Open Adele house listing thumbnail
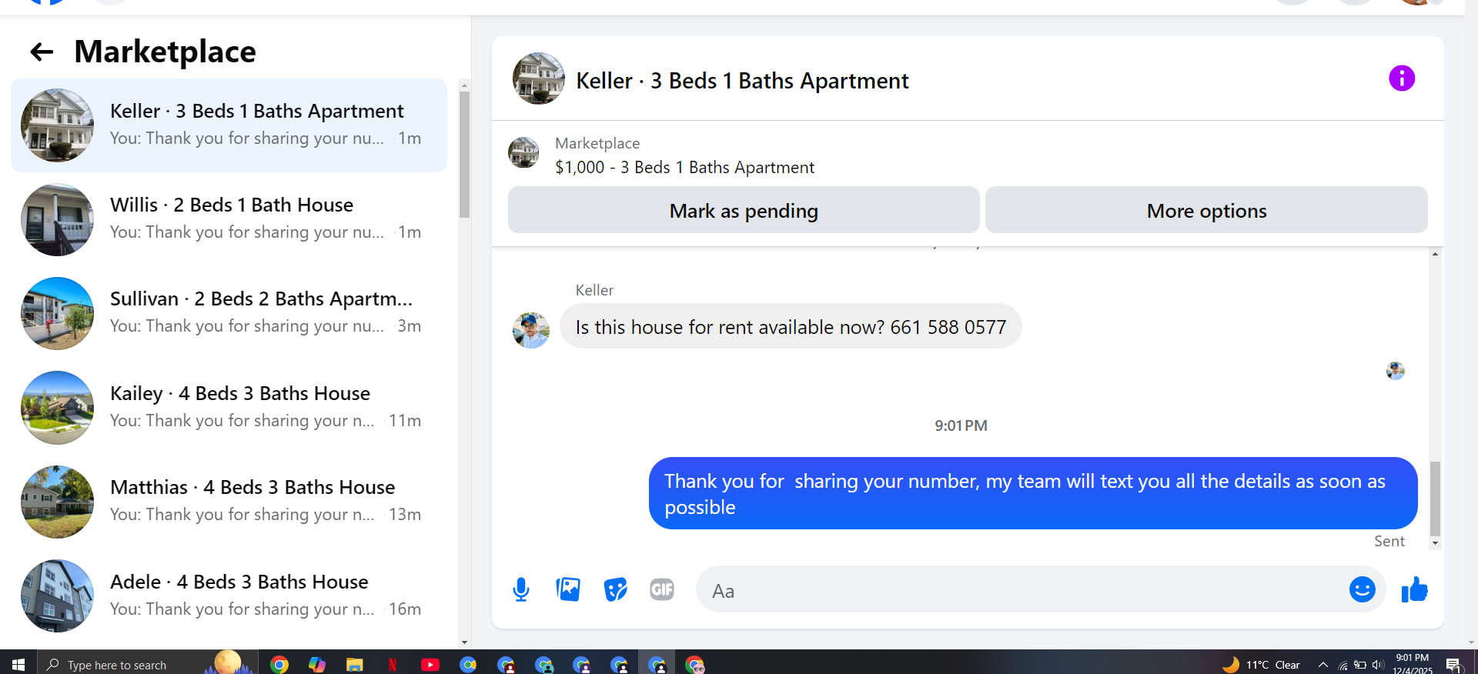The height and width of the screenshot is (674, 1478). (x=57, y=596)
